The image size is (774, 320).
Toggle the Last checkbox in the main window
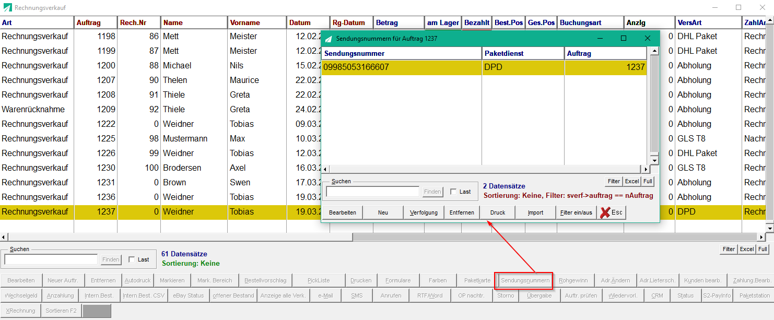pos(132,259)
